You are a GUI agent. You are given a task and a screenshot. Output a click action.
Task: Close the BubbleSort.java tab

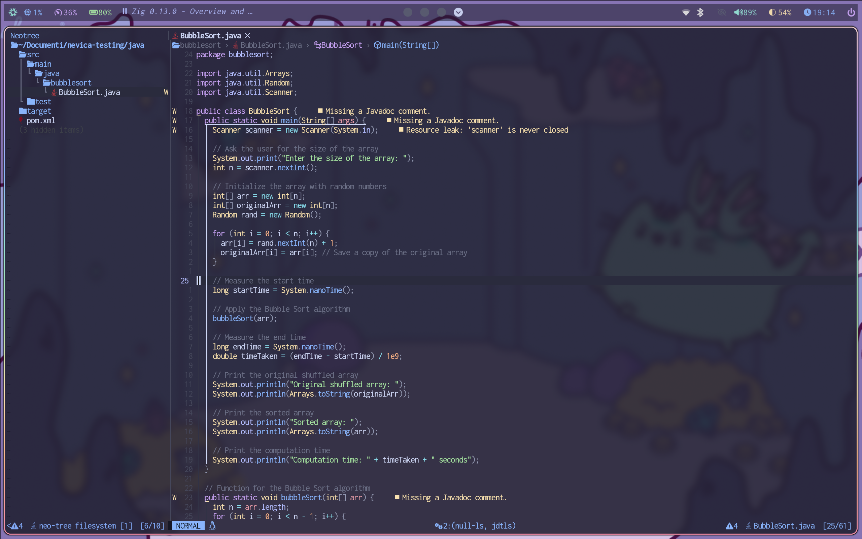pos(247,35)
